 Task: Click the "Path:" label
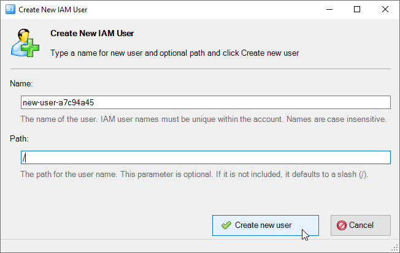point(19,138)
